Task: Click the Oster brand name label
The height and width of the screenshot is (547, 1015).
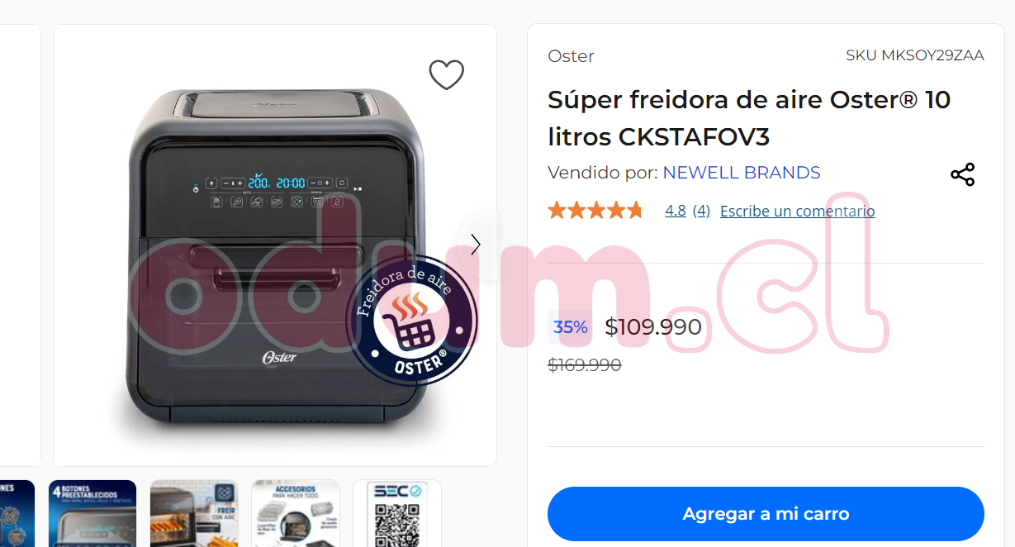Action: pyautogui.click(x=571, y=56)
